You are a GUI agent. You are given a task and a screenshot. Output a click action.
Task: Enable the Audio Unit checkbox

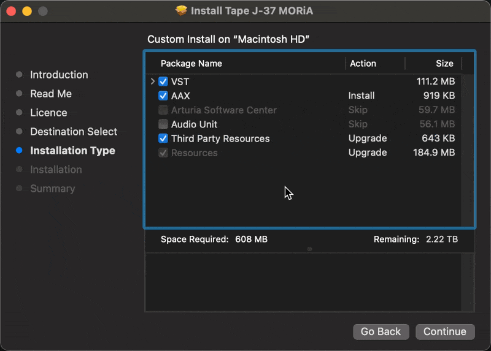[163, 124]
